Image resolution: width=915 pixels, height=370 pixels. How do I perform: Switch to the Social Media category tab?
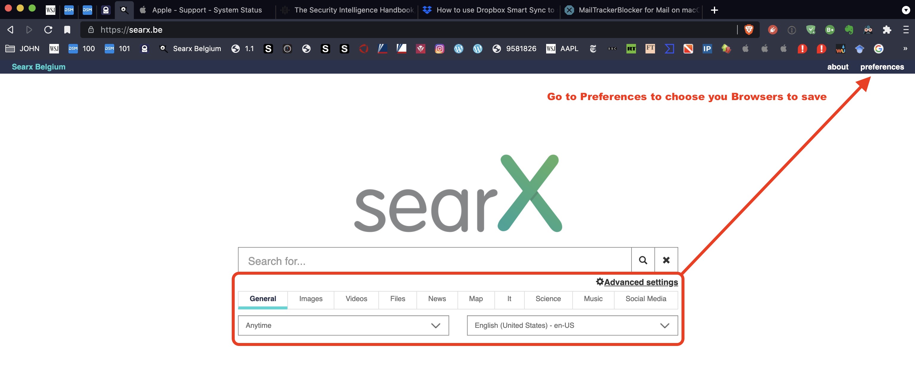point(645,299)
